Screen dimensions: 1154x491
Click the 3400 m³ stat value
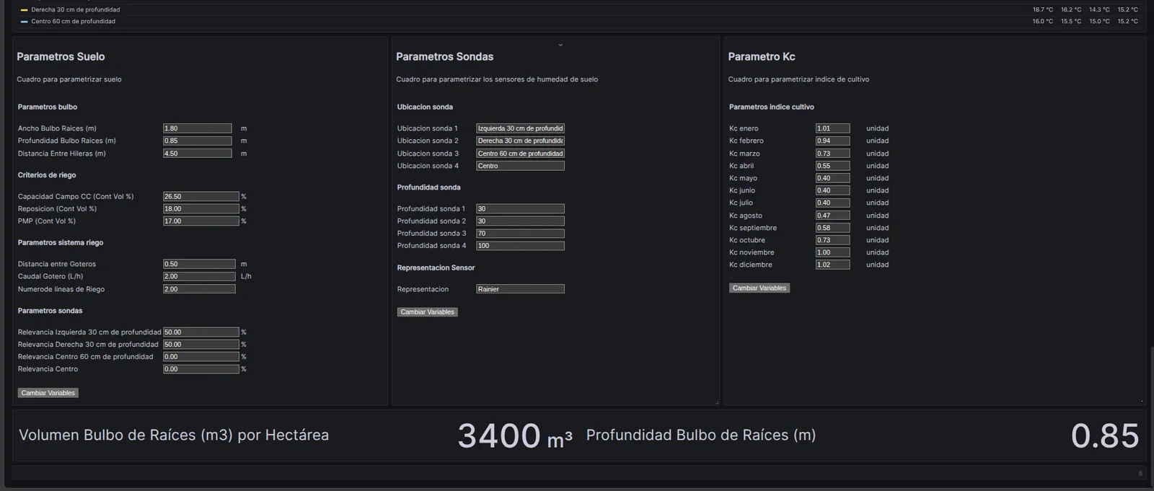[515, 435]
